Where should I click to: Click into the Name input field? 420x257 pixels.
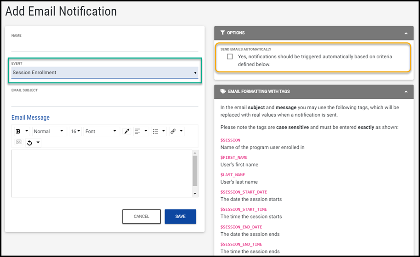105,45
